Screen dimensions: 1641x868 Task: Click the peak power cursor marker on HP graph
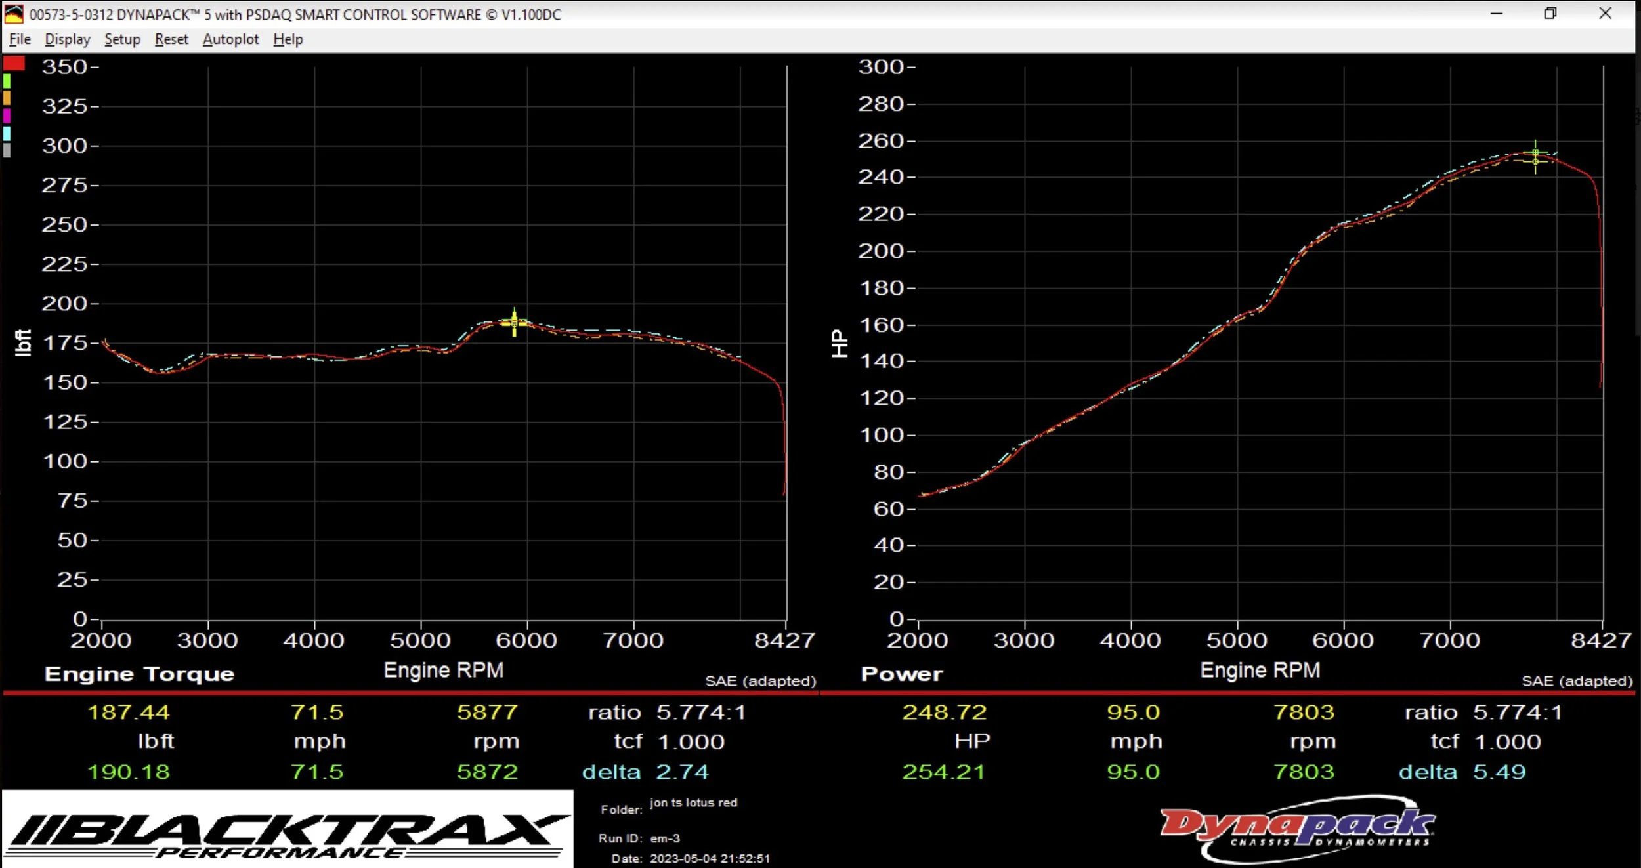pos(1535,157)
